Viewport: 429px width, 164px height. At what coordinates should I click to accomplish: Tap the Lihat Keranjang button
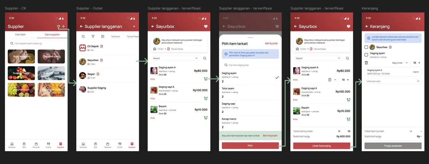tap(322, 146)
